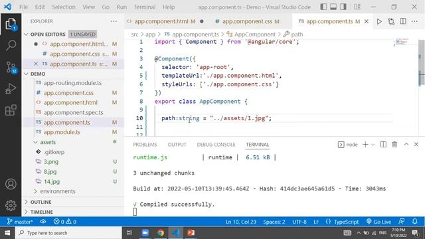425x239 pixels.
Task: Click the Explorer more actions ellipsis
Action: pyautogui.click(x=114, y=21)
